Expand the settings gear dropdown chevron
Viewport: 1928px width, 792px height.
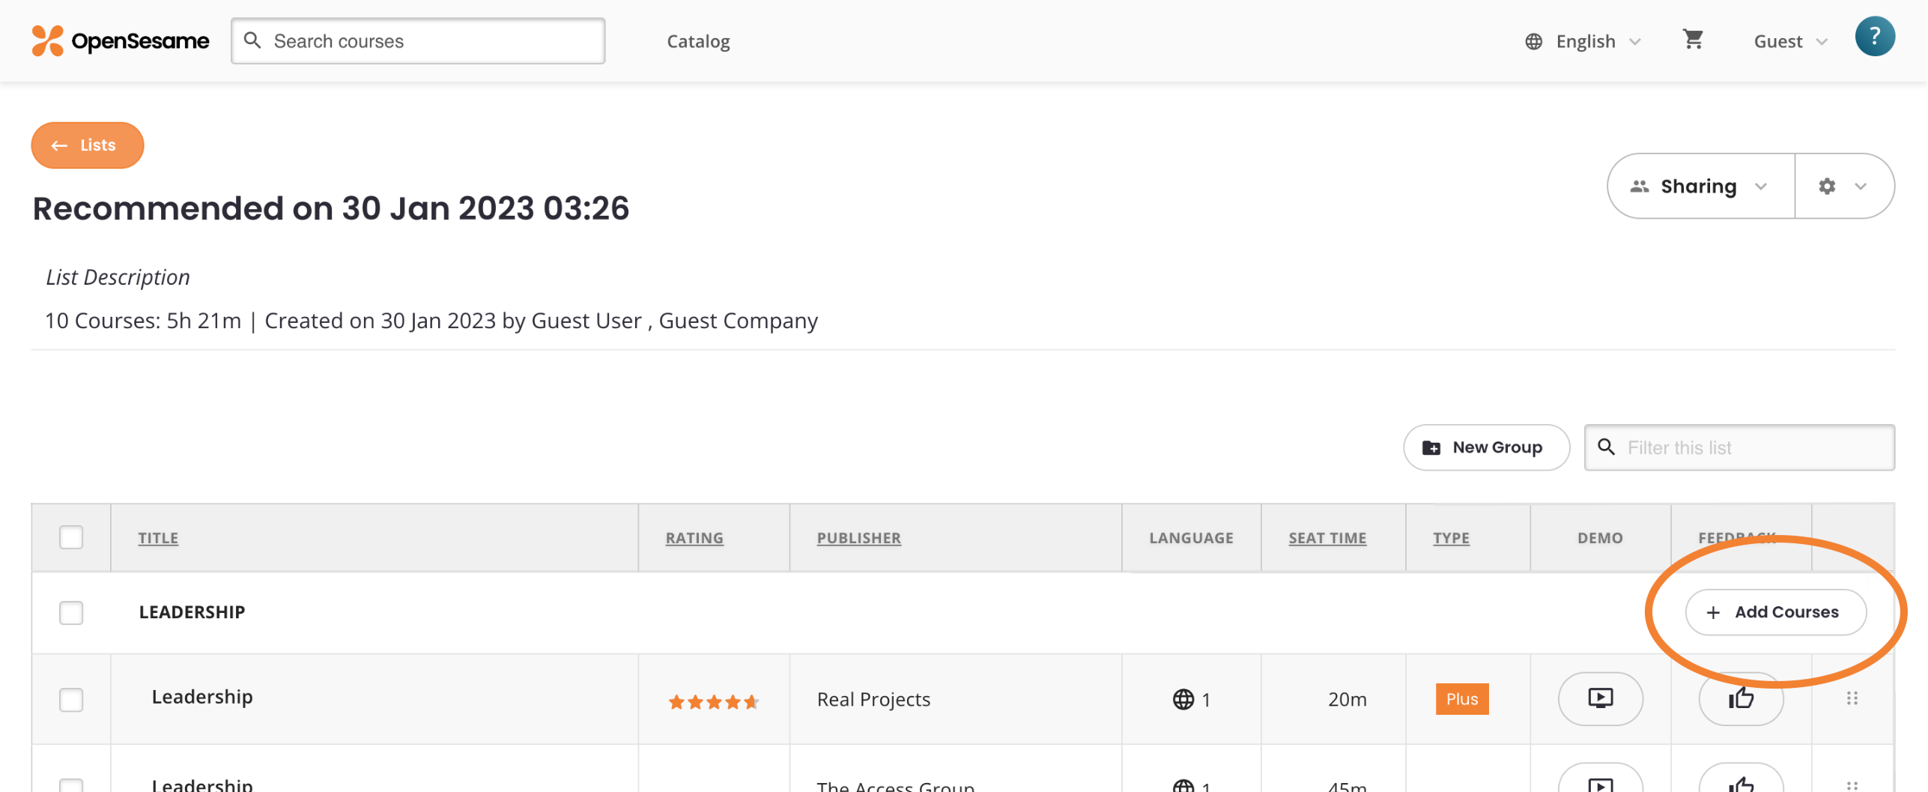(1860, 187)
